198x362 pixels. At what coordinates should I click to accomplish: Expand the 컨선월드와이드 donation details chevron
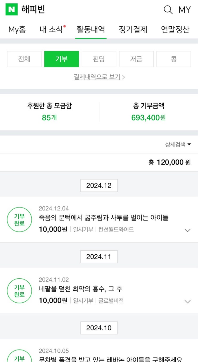click(x=188, y=230)
